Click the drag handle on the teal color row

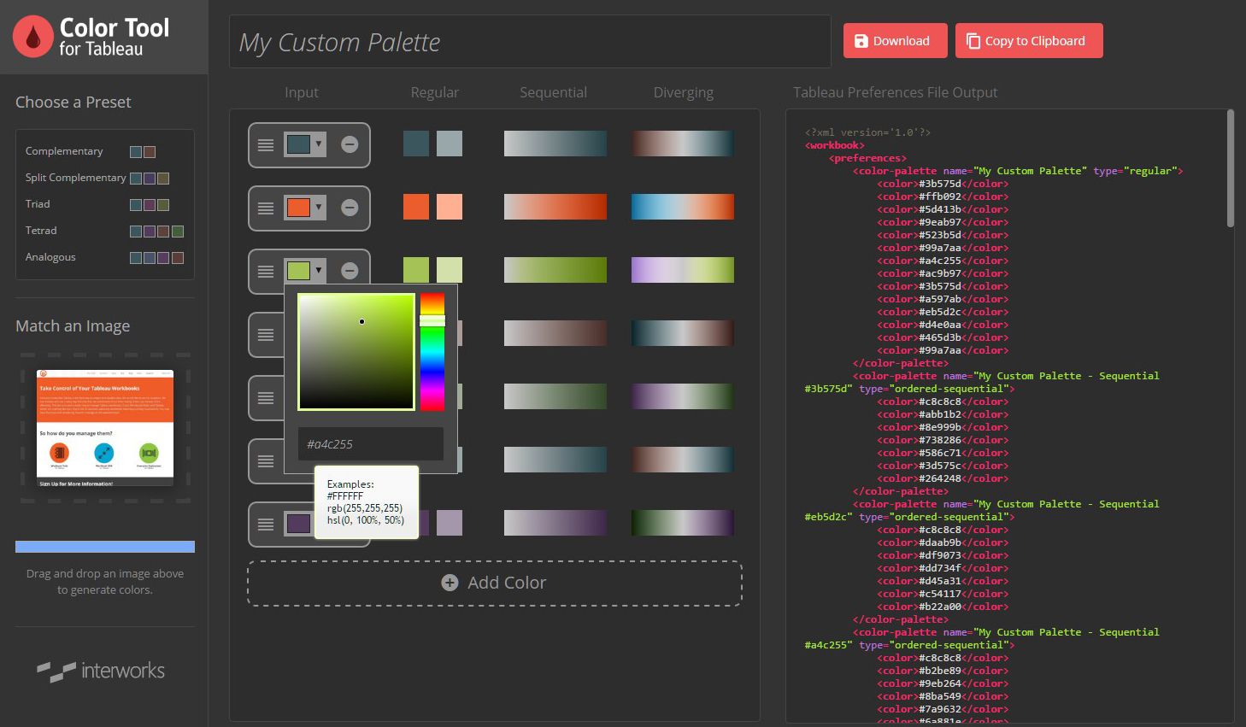pos(265,144)
